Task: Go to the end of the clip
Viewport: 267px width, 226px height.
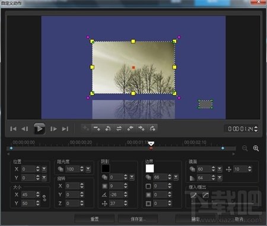Action: (65, 129)
